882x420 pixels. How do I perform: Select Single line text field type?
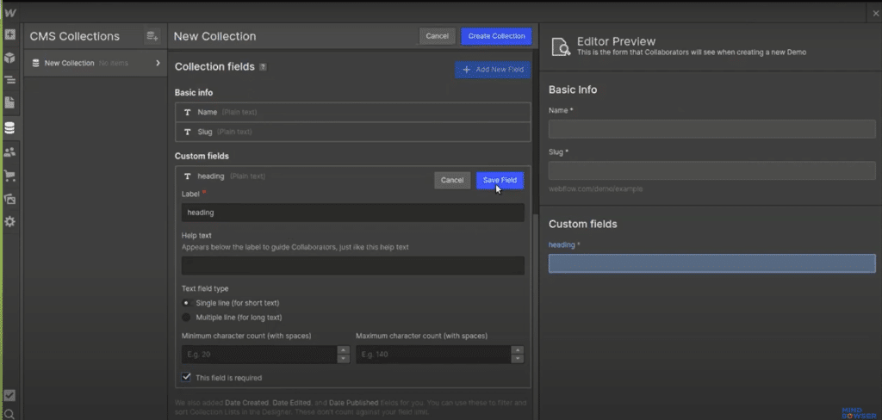(x=186, y=303)
